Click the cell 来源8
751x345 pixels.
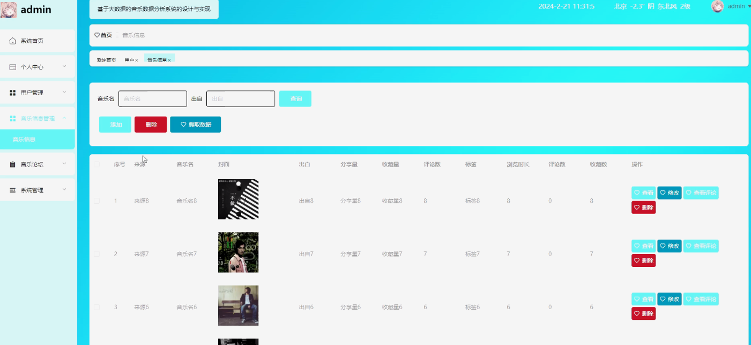pos(142,201)
